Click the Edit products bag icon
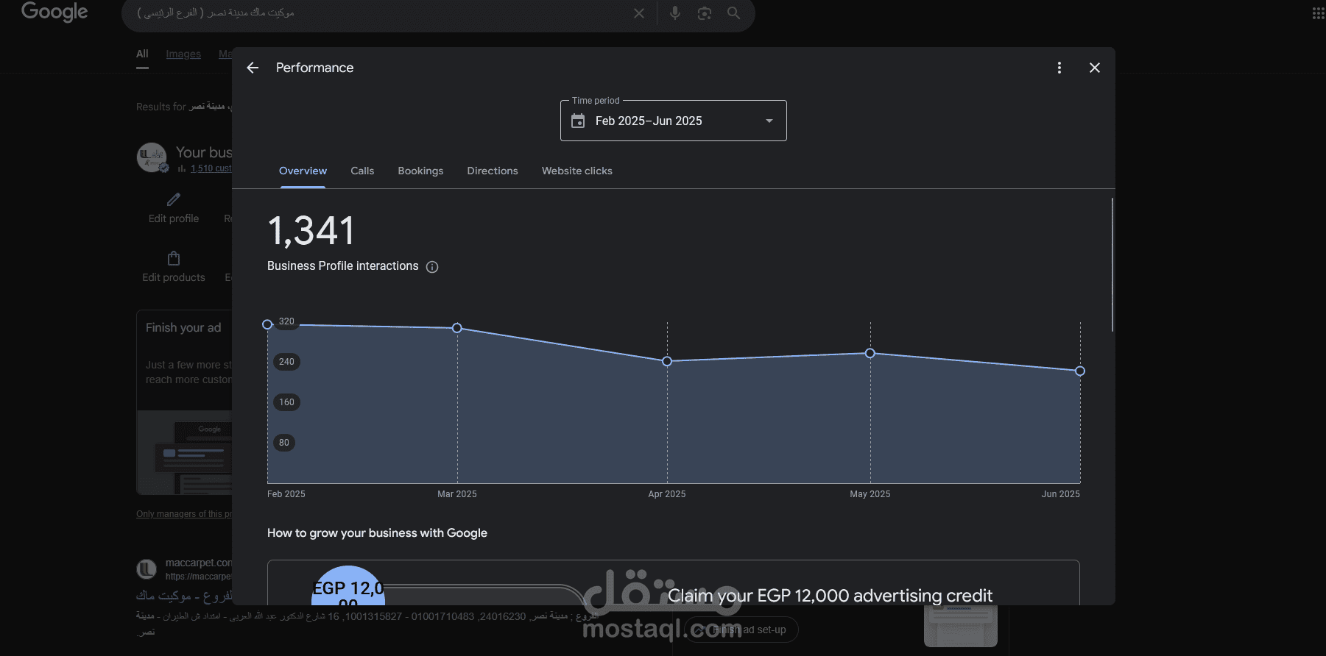The image size is (1326, 656). [x=174, y=258]
